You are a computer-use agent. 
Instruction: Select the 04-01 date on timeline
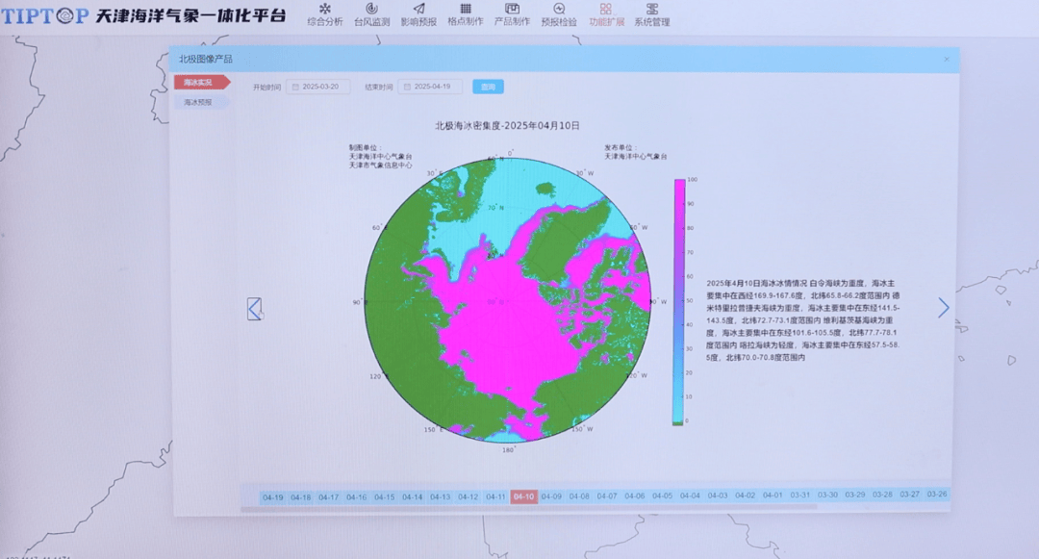[x=773, y=495]
